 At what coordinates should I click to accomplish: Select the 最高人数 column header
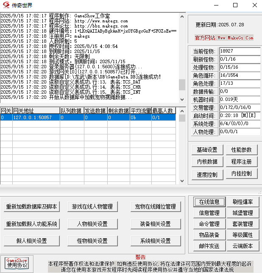[164, 111]
